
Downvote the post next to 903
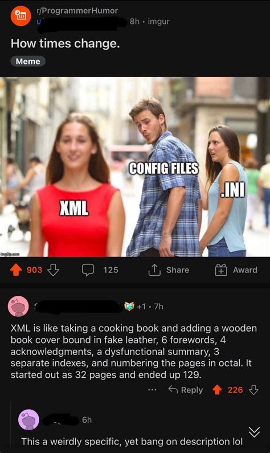[x=53, y=270]
